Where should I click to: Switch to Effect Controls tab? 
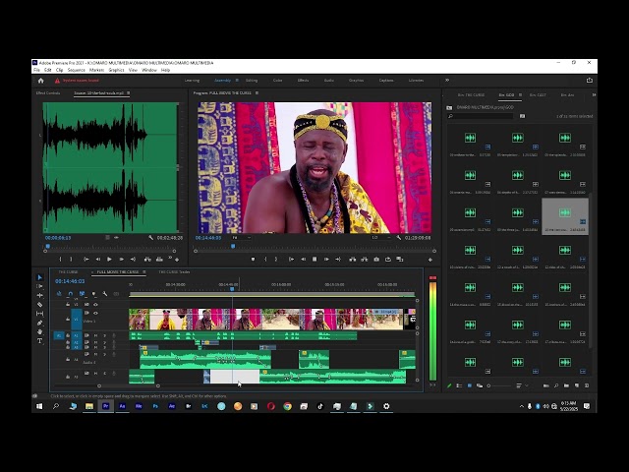click(x=48, y=93)
